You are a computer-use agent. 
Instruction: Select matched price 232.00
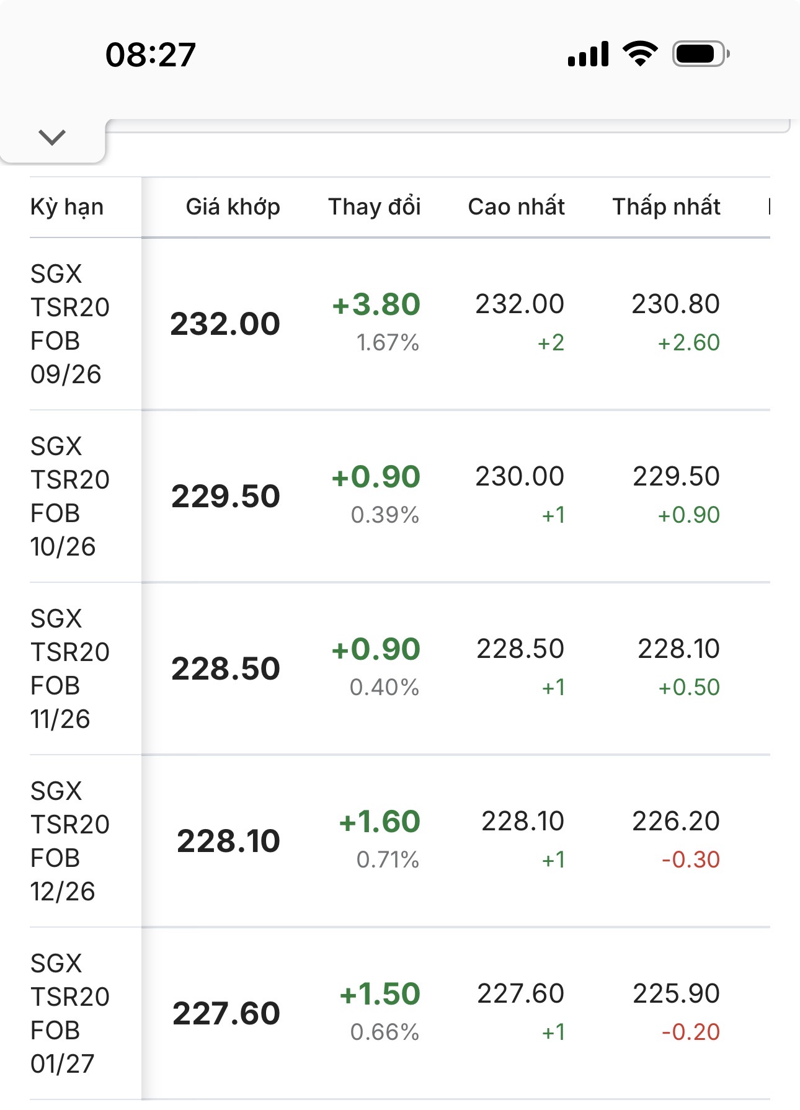(x=225, y=324)
